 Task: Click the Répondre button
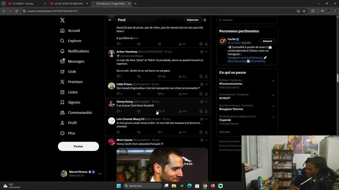click(x=193, y=20)
